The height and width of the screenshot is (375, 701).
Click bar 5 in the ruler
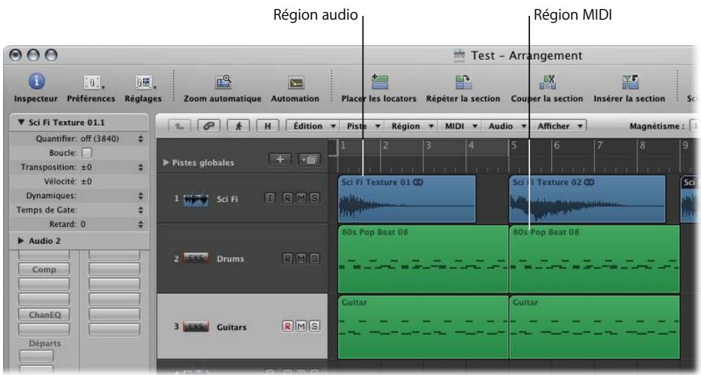(x=514, y=145)
